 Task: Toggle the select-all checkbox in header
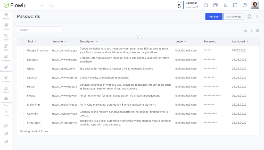pos(22,41)
